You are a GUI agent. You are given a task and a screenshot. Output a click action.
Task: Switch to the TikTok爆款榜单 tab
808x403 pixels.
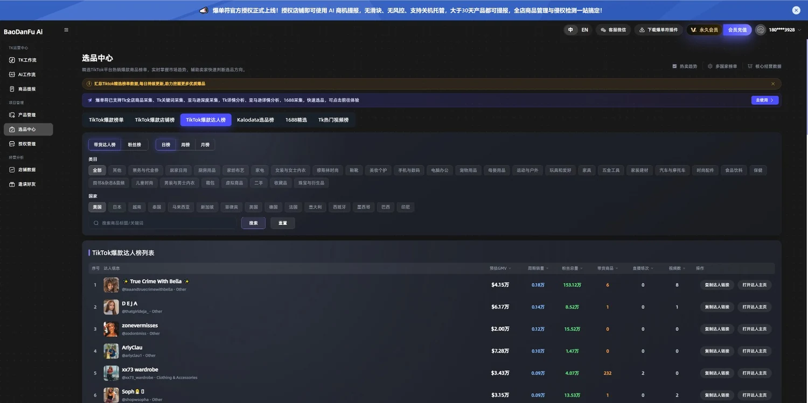click(106, 120)
